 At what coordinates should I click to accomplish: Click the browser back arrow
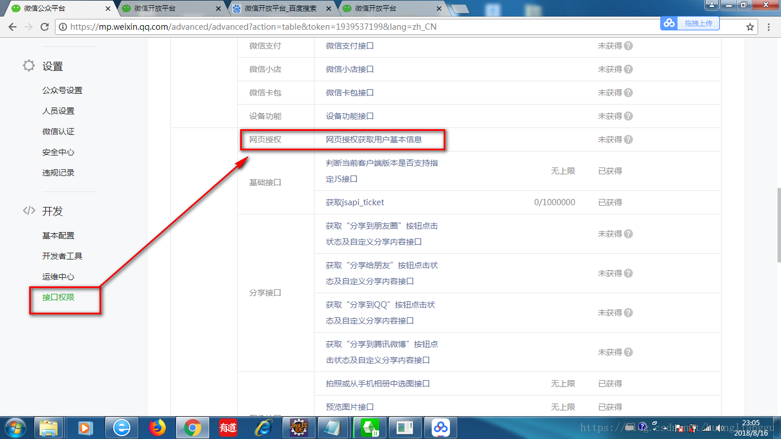pyautogui.click(x=13, y=27)
